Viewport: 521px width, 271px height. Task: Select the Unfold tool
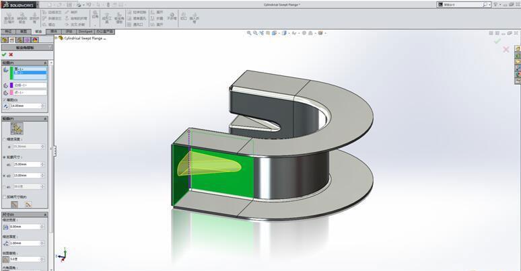(157, 12)
